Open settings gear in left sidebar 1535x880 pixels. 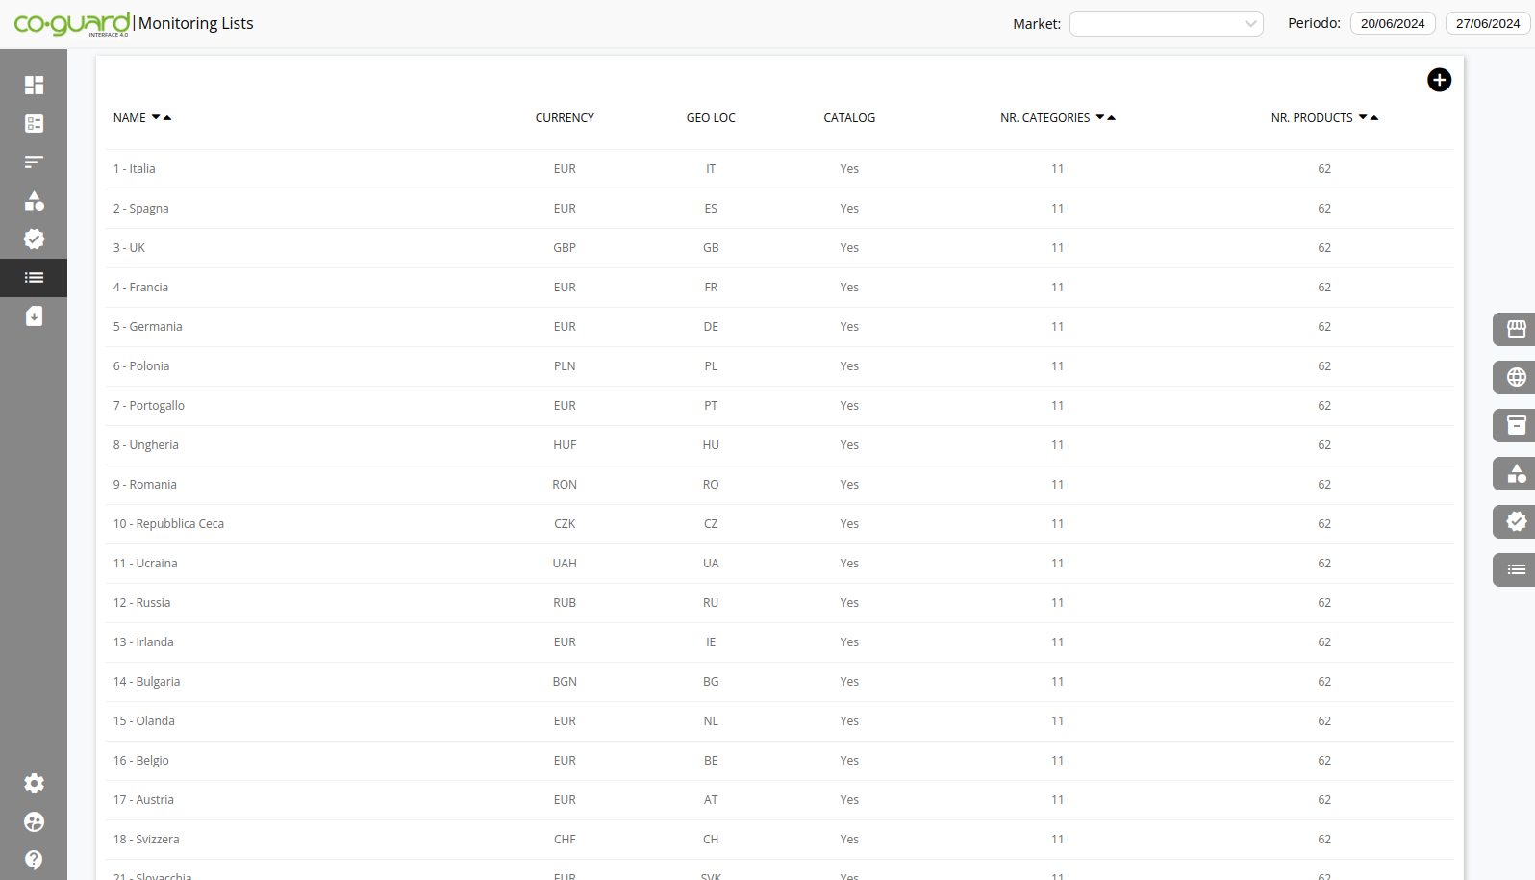[34, 783]
